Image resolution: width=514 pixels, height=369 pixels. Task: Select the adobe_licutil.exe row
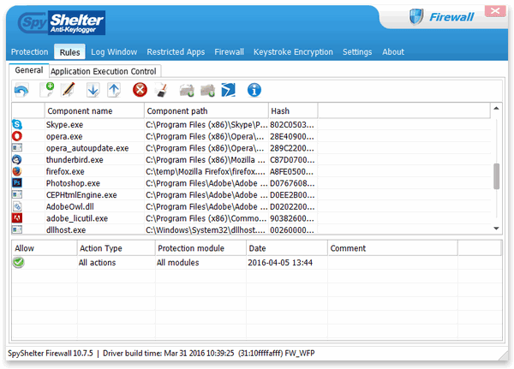(251, 218)
